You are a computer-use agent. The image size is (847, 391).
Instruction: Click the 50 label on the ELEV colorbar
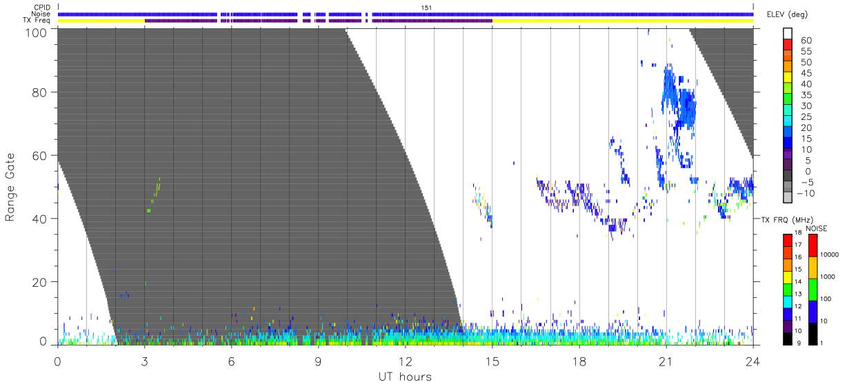click(806, 63)
